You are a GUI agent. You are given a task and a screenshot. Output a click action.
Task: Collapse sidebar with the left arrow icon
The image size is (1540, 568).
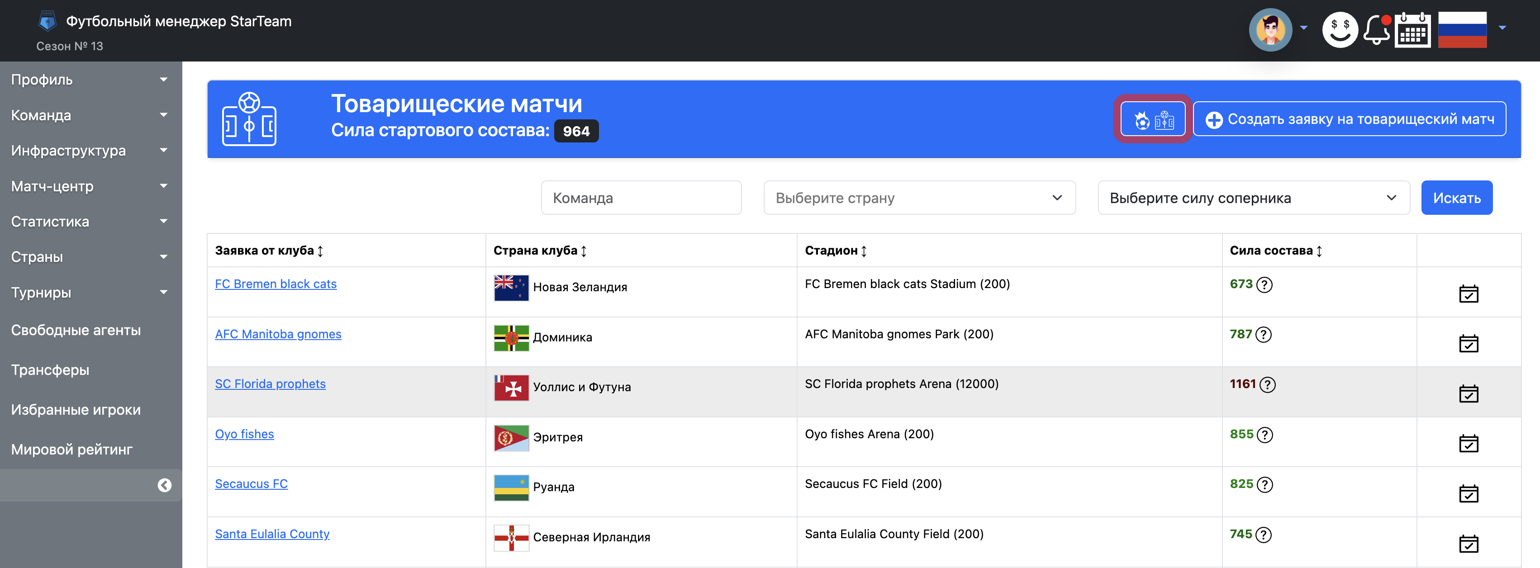pos(164,486)
